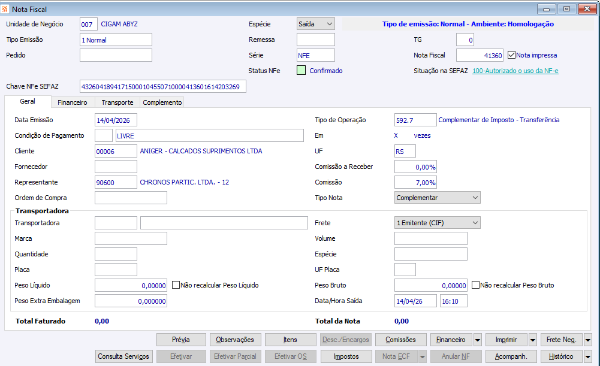Enable Não recalcular Peso Líquido checkbox

click(x=176, y=285)
